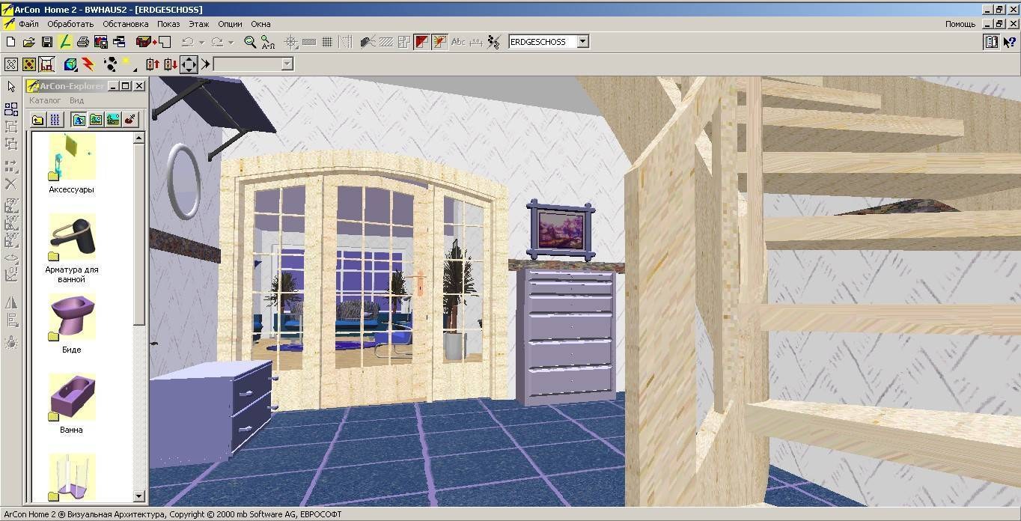
Task: Click the Помощь help menu
Action: (x=960, y=24)
